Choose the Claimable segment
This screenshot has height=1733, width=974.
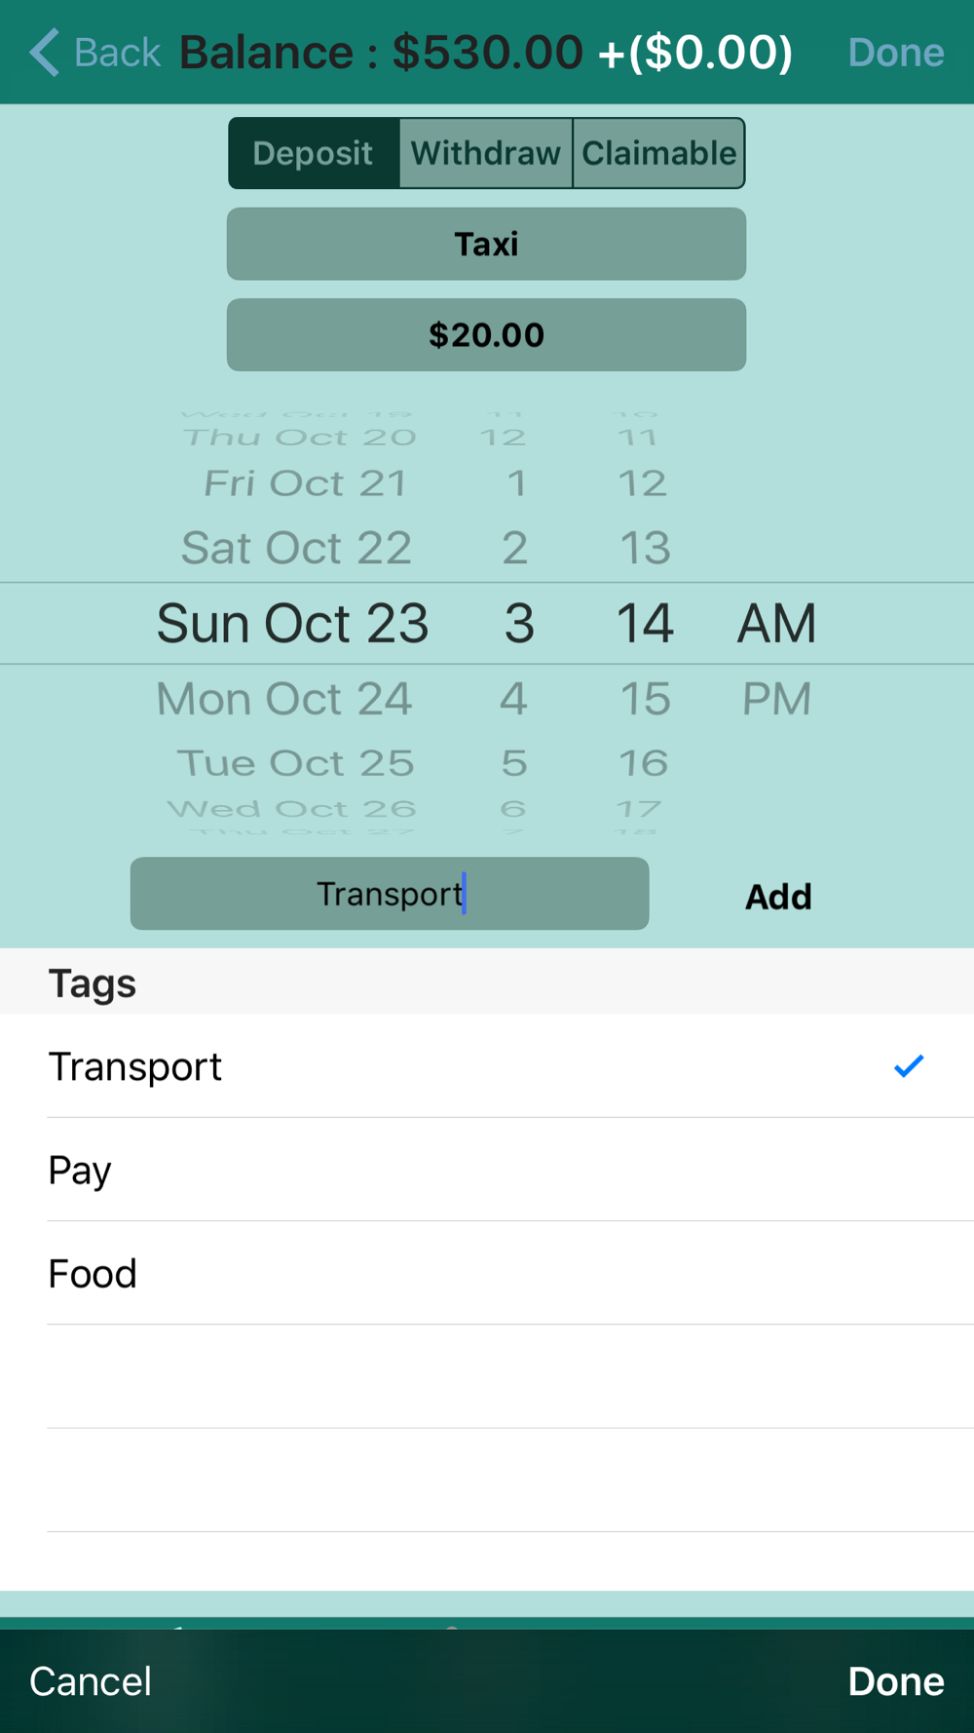coord(658,153)
